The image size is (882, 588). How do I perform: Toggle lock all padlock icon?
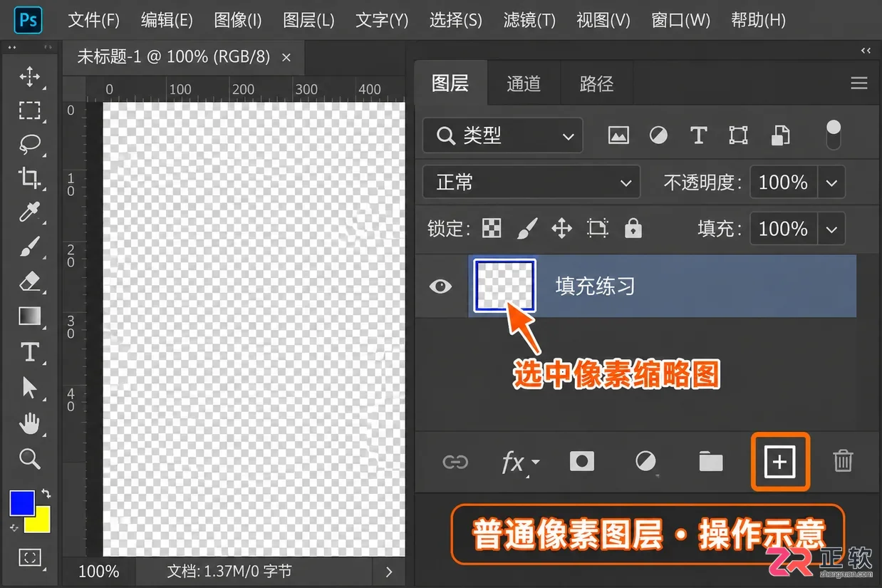(x=633, y=228)
